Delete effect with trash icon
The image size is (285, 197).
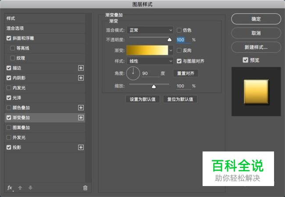(85, 188)
